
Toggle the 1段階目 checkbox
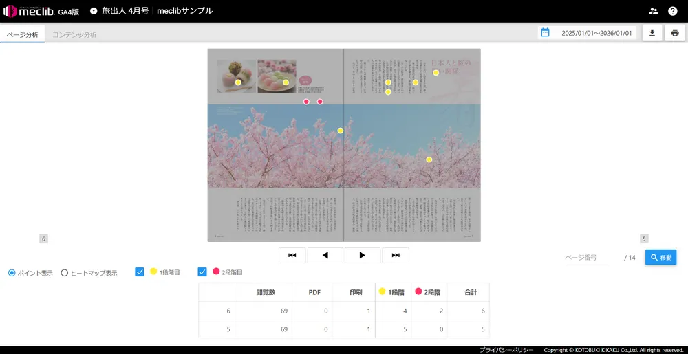coord(140,272)
